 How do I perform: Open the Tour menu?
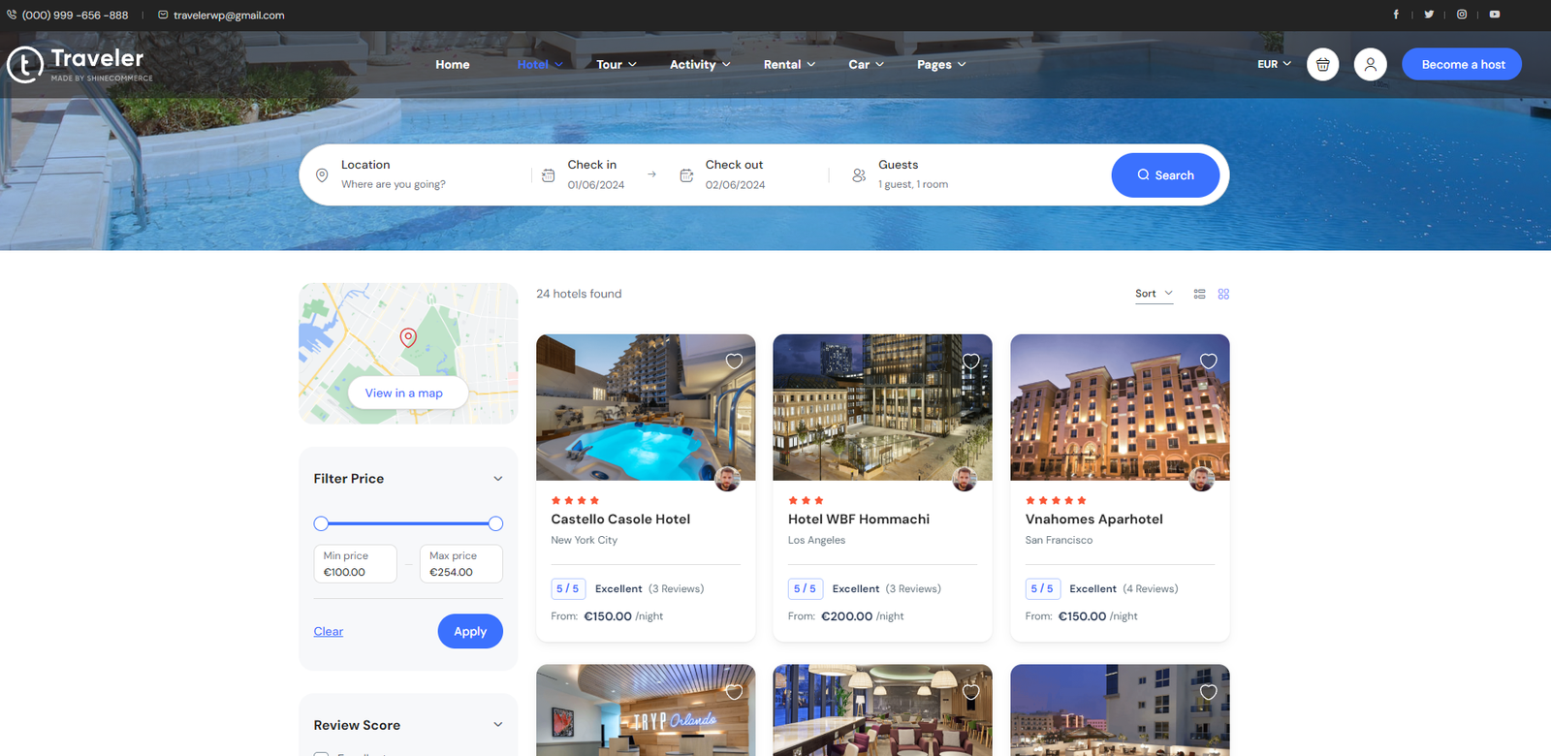click(616, 65)
